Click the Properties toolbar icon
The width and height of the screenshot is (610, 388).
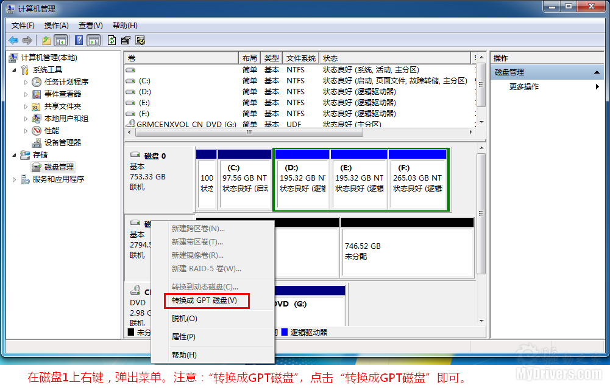(x=126, y=40)
